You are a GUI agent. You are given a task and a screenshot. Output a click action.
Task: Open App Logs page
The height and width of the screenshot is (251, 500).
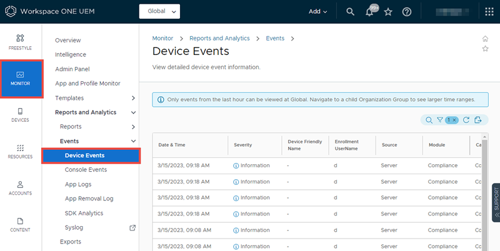tap(78, 184)
